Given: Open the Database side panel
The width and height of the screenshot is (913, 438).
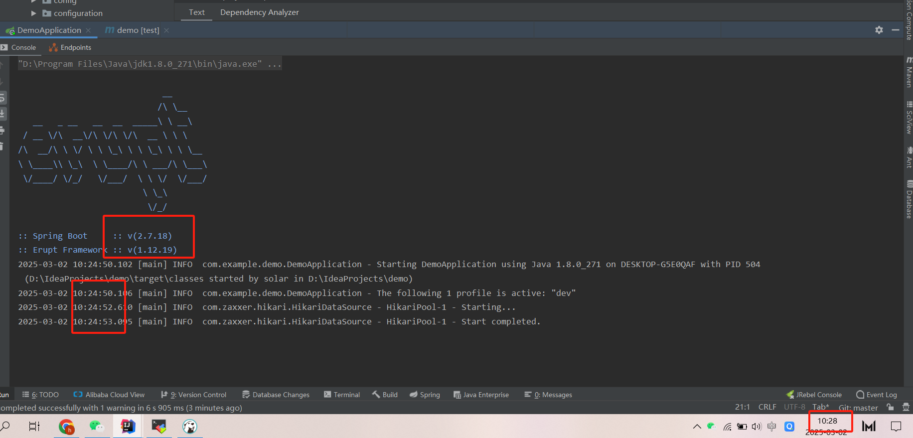Looking at the screenshot, I should coord(909,199).
